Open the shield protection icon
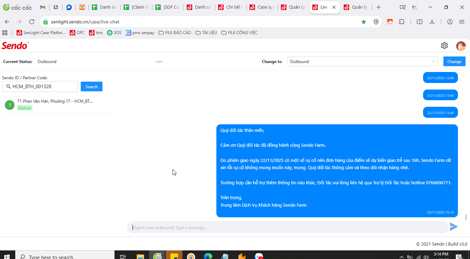 tap(376, 22)
